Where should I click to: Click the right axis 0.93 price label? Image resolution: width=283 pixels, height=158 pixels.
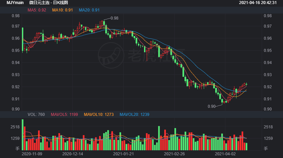[x=268, y=74]
